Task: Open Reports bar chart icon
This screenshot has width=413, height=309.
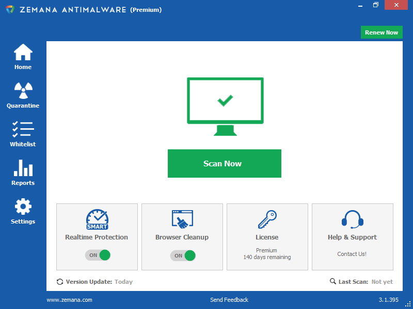Action: coord(23,168)
